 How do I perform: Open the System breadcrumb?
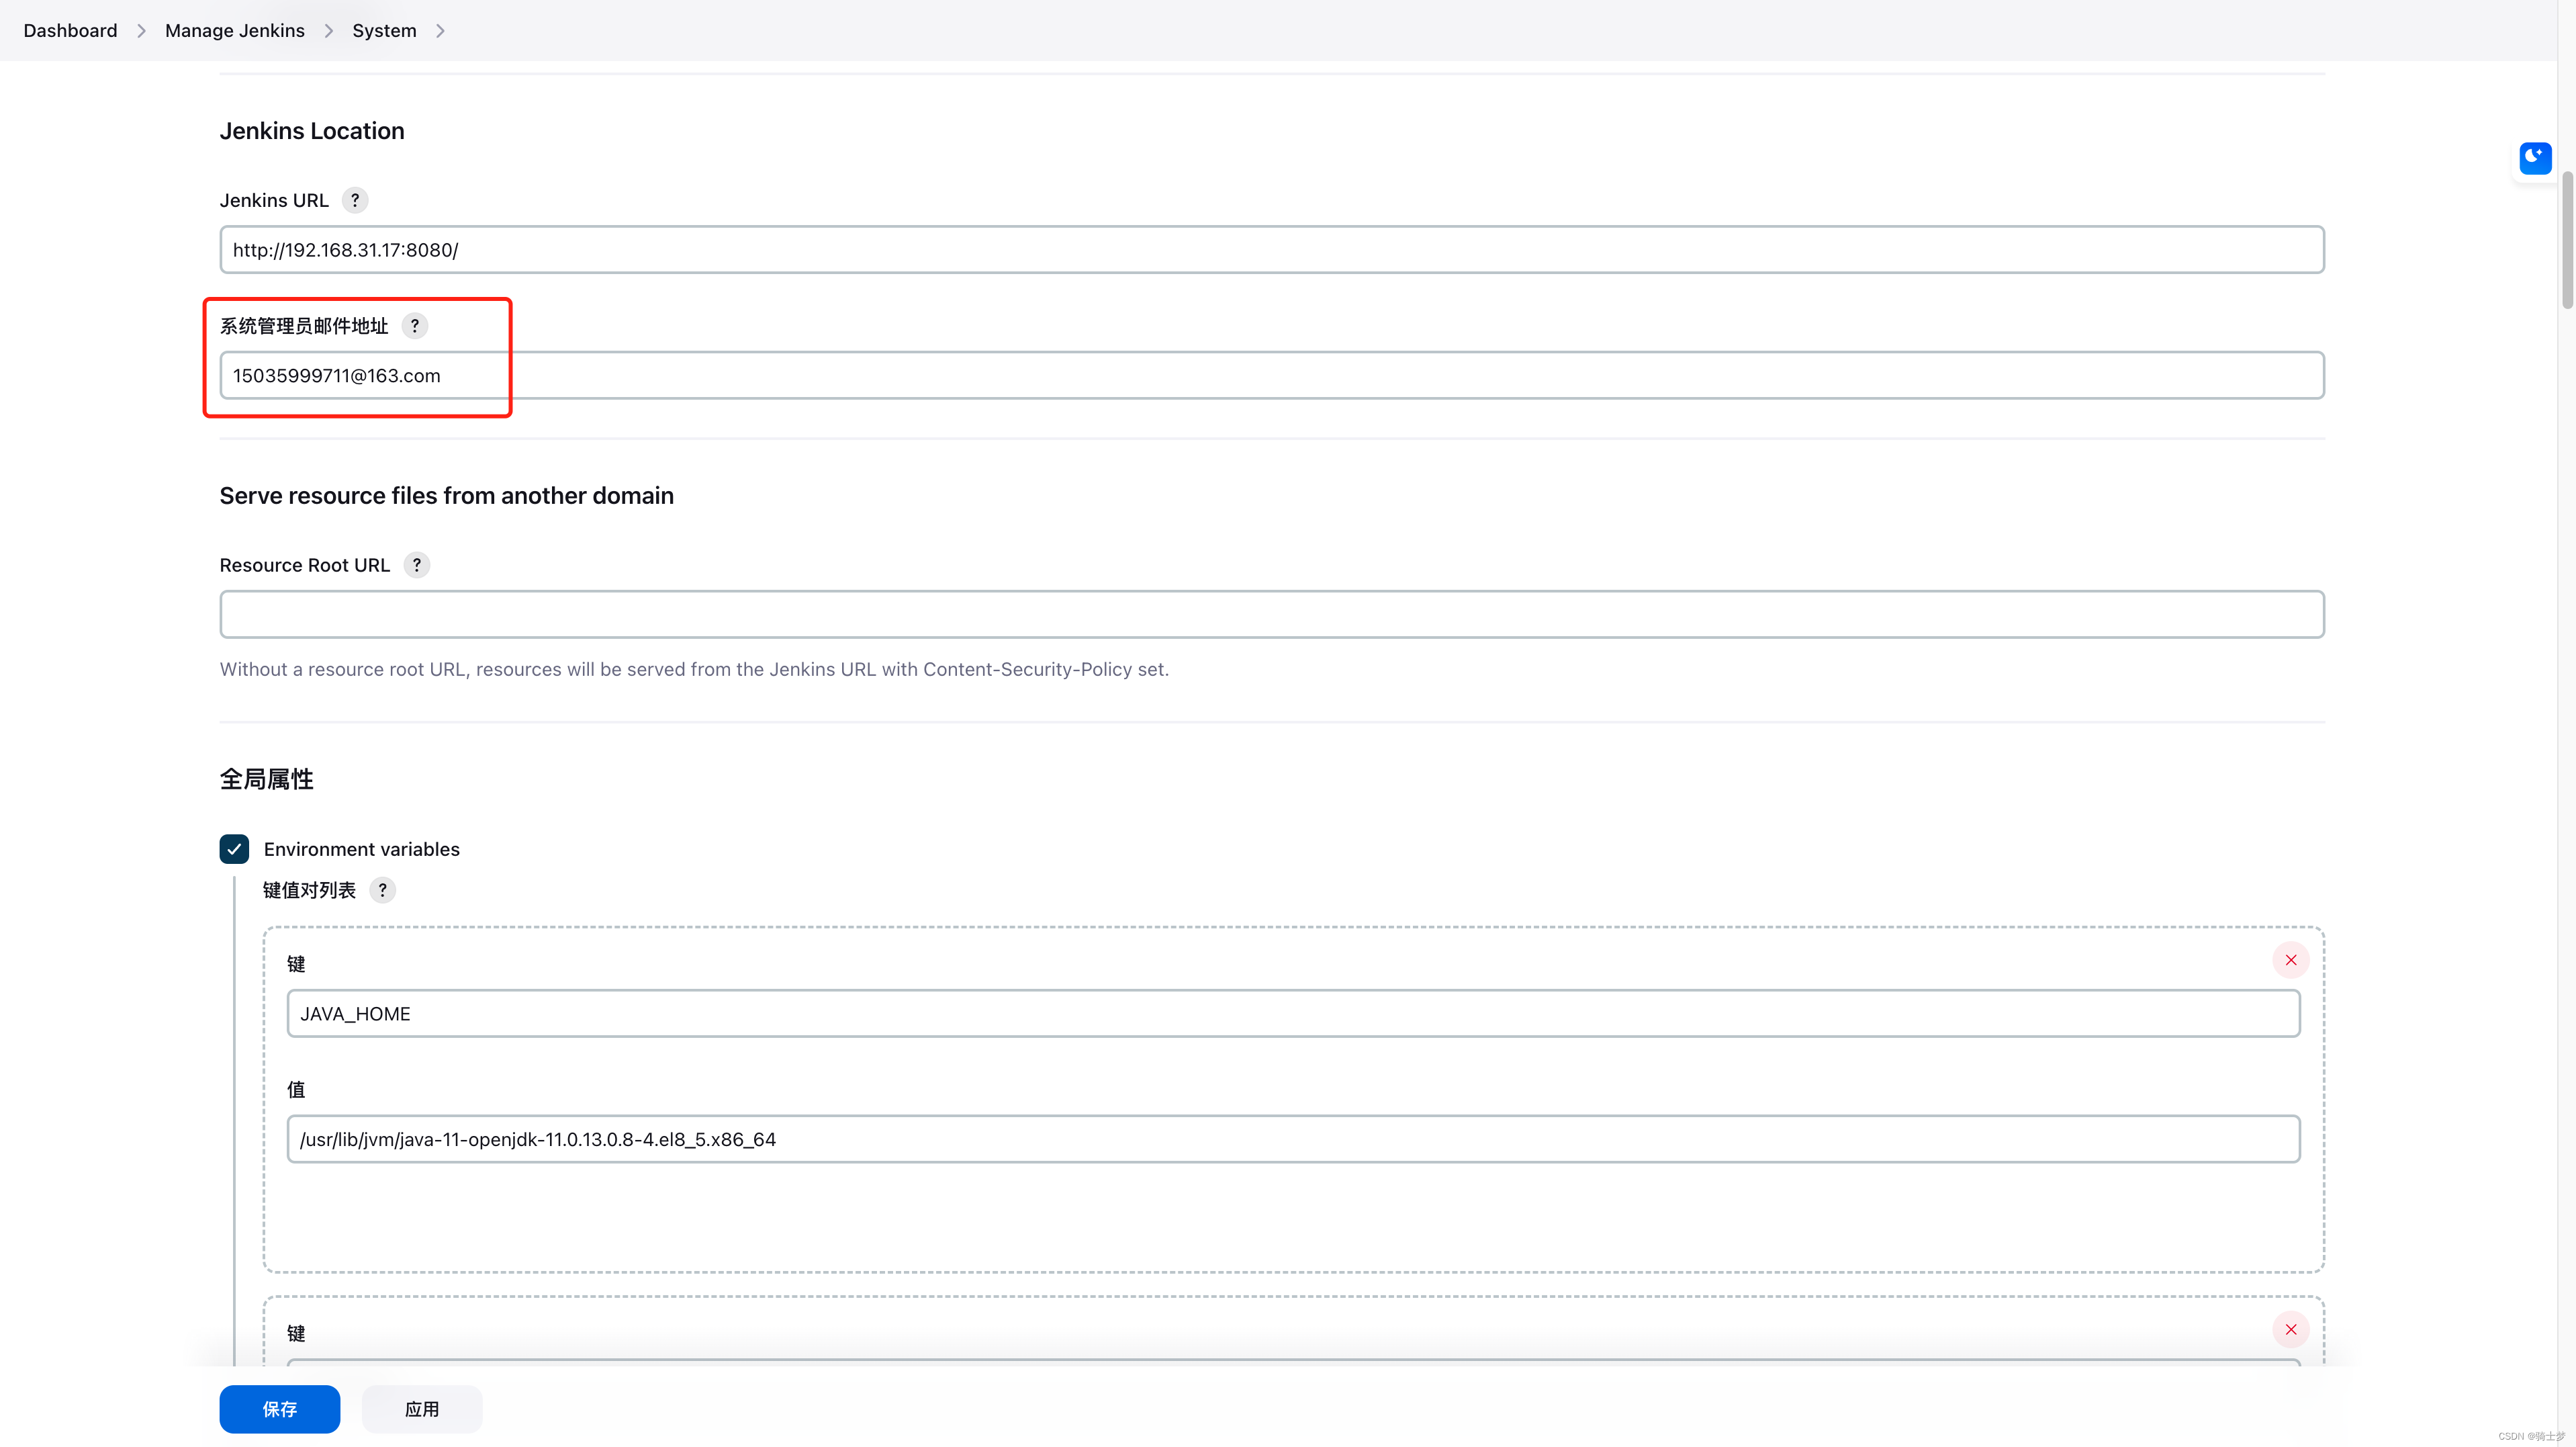(x=384, y=31)
